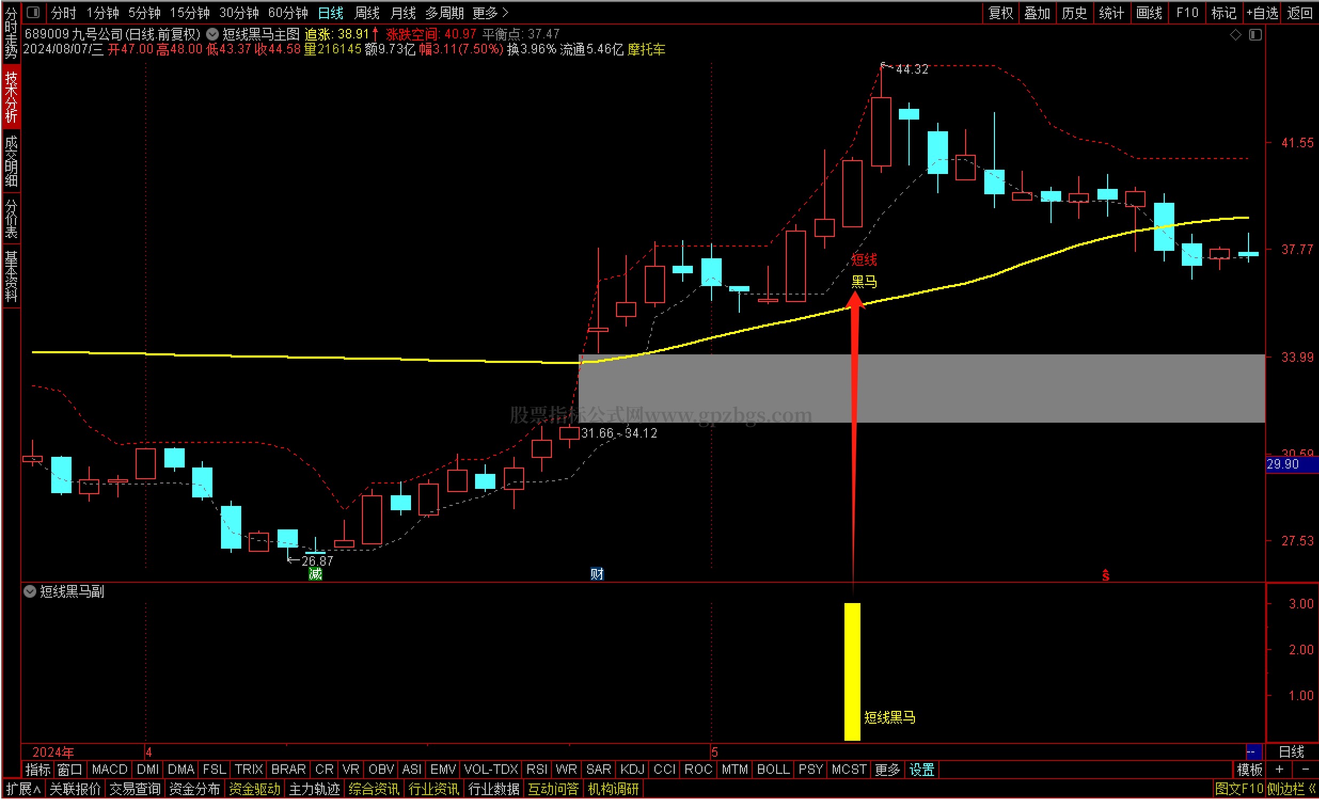Viewport: 1319px width, 800px height.
Task: Open the 分价表 side tab
Action: 11,218
